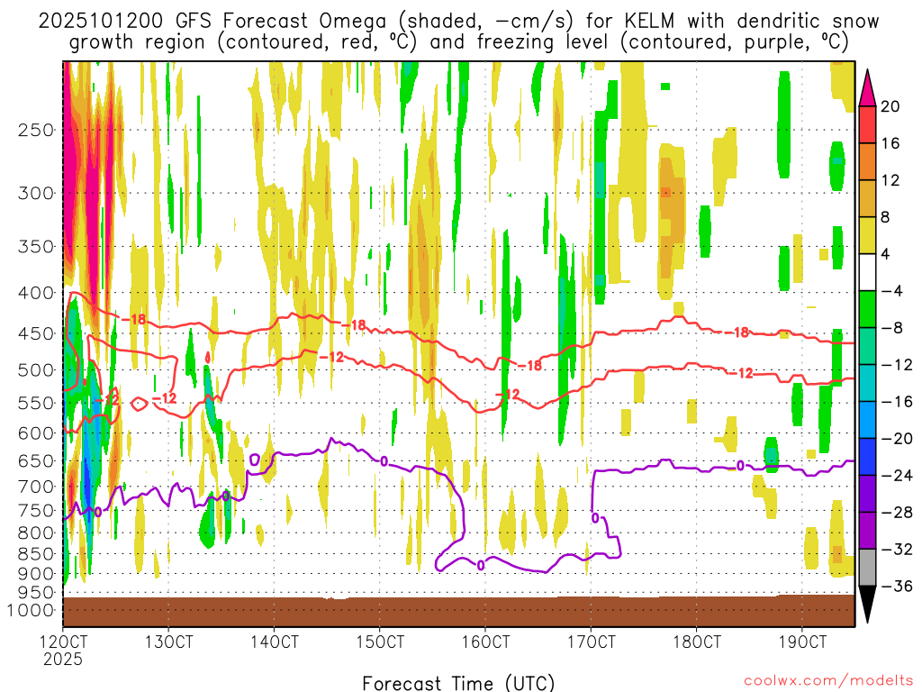The image size is (922, 692).
Task: Click the 250 pressure level label
Action: coord(36,130)
